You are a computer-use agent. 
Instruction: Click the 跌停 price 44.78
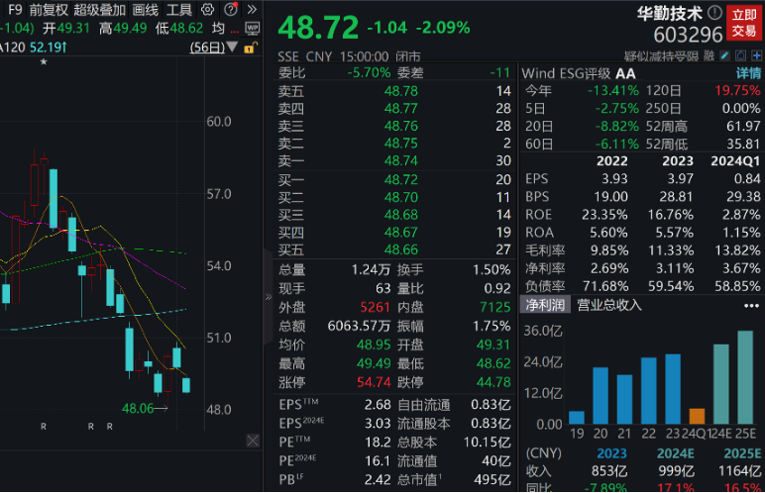click(493, 382)
